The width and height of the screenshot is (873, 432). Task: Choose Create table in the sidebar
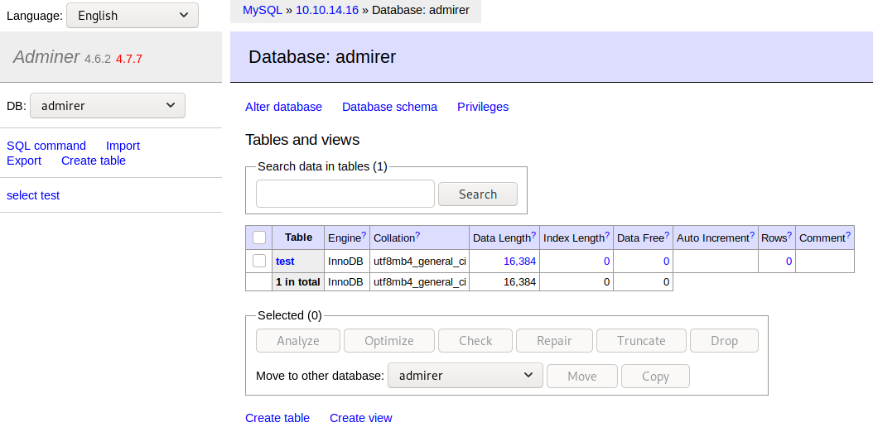[x=94, y=161]
